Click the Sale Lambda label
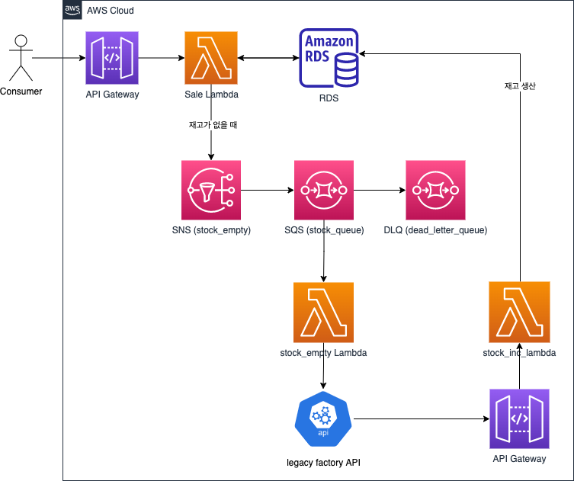 (x=211, y=95)
